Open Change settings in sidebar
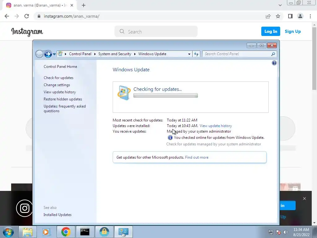Image resolution: width=317 pixels, height=238 pixels. tap(57, 85)
